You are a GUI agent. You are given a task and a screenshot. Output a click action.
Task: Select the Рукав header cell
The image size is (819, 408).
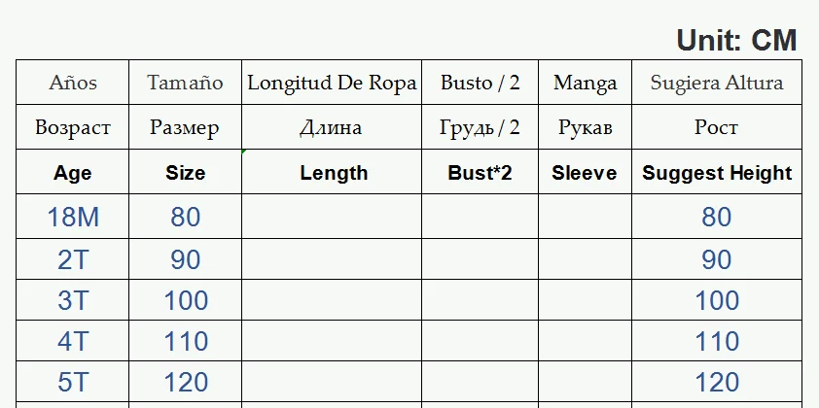[x=585, y=127]
